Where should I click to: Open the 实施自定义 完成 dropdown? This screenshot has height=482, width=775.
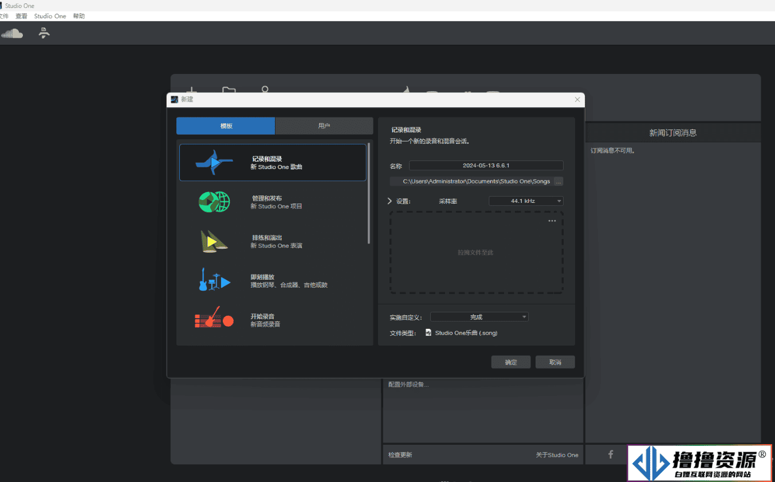tap(479, 317)
